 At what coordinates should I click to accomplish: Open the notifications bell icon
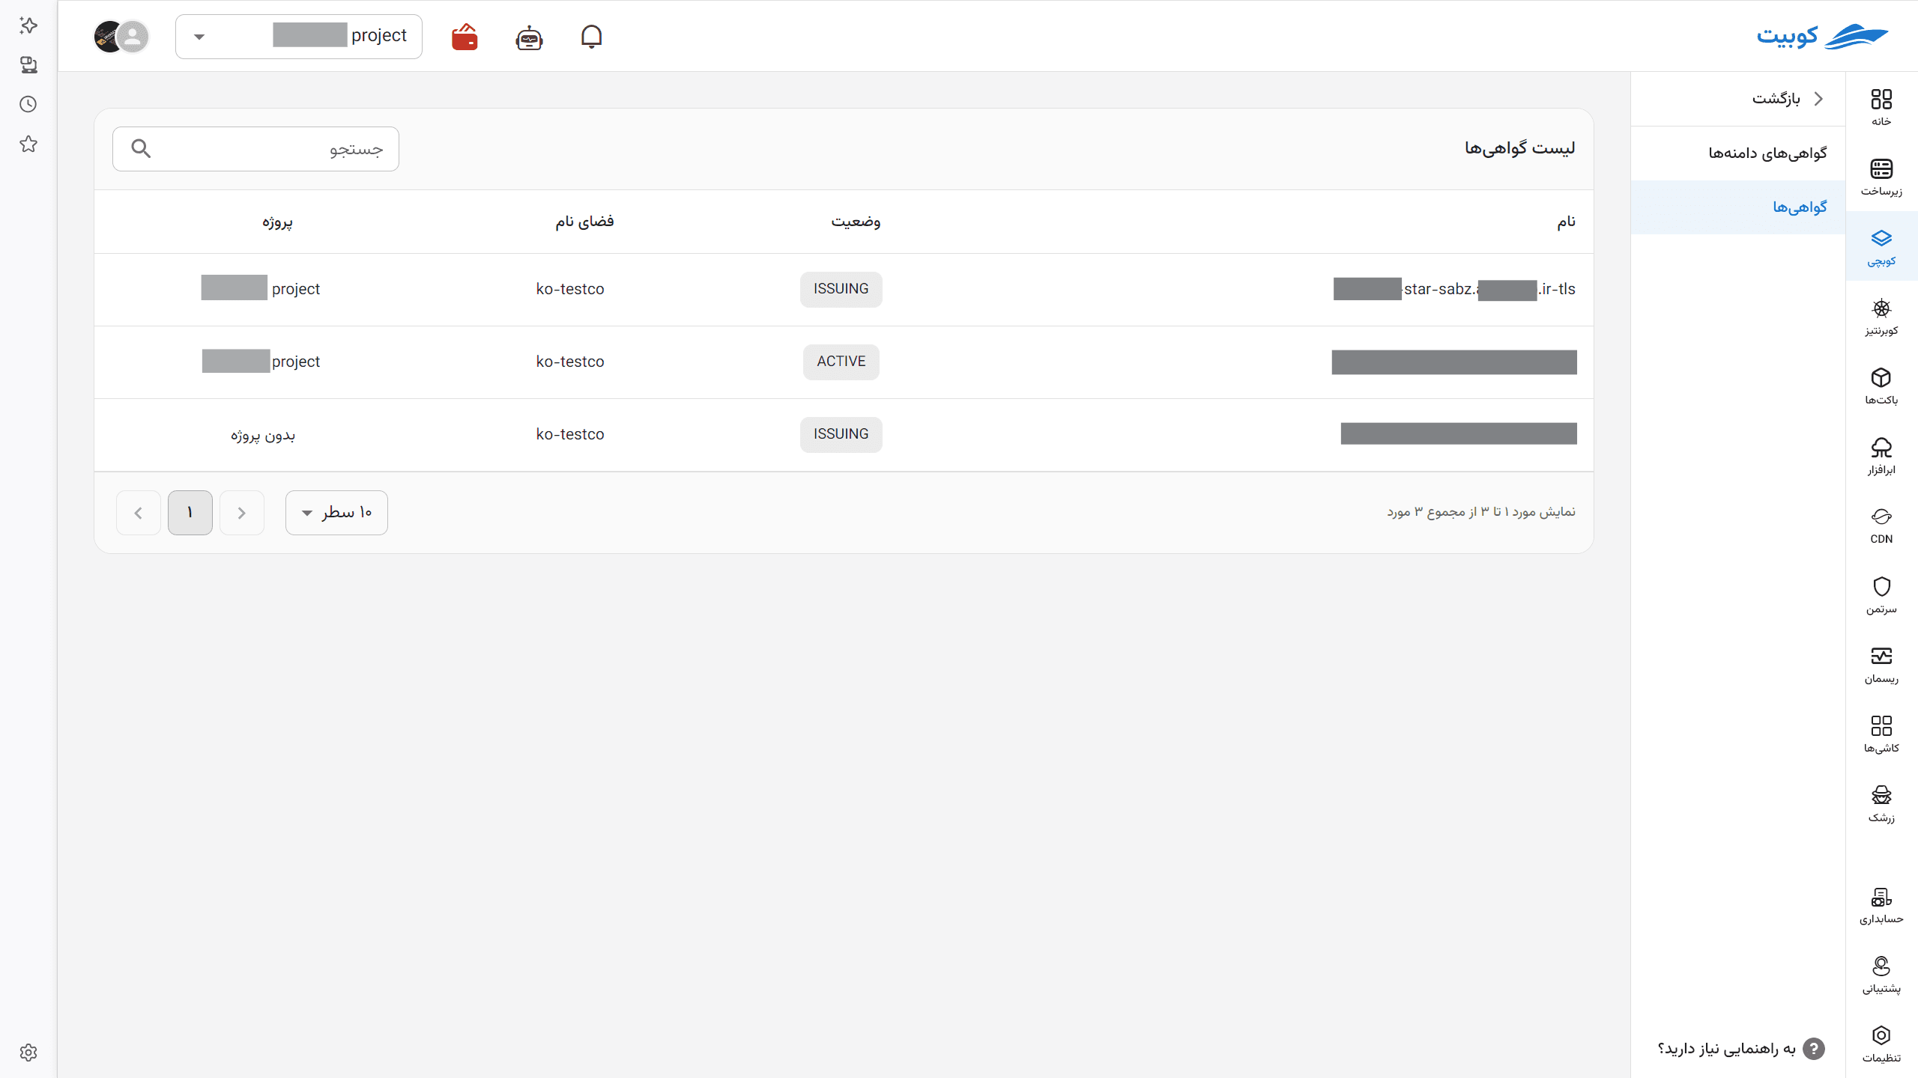coord(591,36)
